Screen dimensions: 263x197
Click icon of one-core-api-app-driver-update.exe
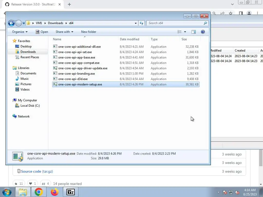tap(55, 68)
